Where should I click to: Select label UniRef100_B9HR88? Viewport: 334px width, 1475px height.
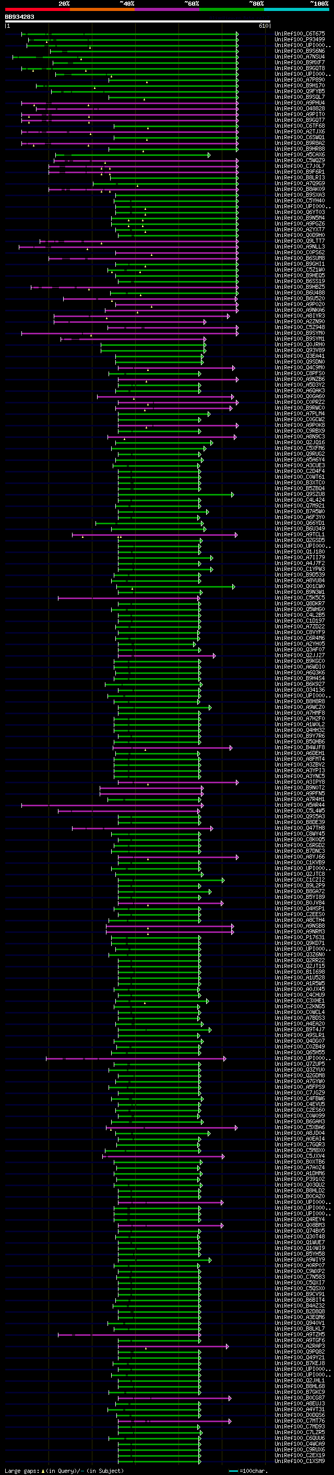pyautogui.click(x=300, y=149)
